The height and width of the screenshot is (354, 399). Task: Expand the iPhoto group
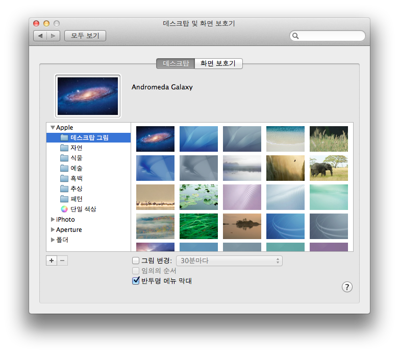[x=53, y=219]
